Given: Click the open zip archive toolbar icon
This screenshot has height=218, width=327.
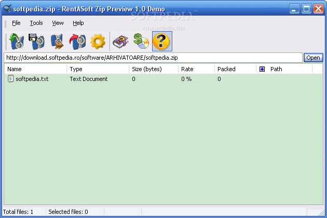Looking at the screenshot, I should click(x=17, y=42).
